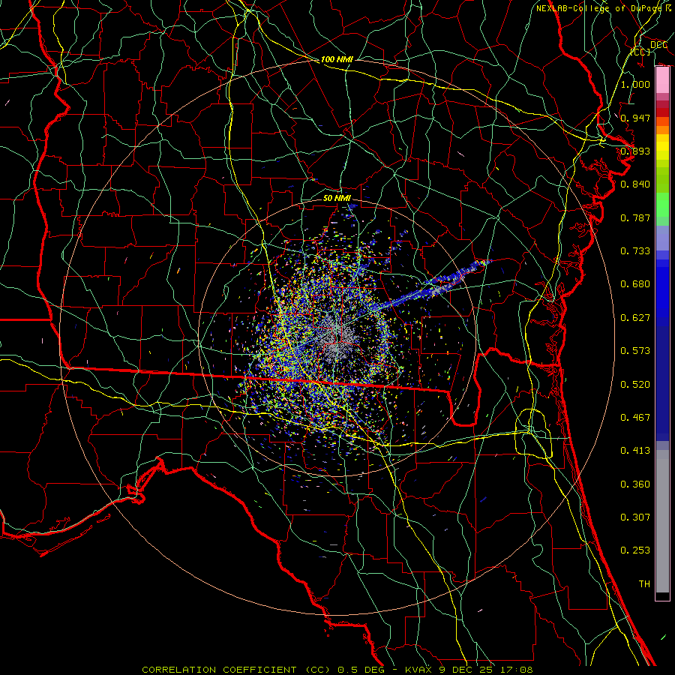
Task: Select the 0.413 legend value
Action: [635, 451]
